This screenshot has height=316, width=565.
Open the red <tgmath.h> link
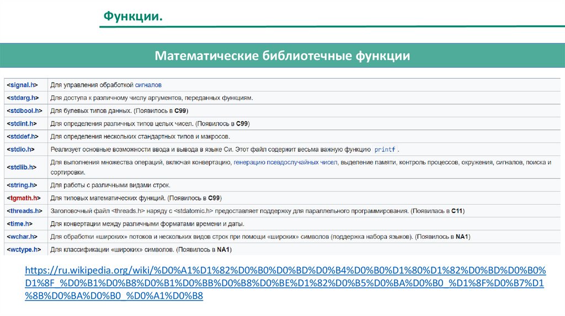23,198
